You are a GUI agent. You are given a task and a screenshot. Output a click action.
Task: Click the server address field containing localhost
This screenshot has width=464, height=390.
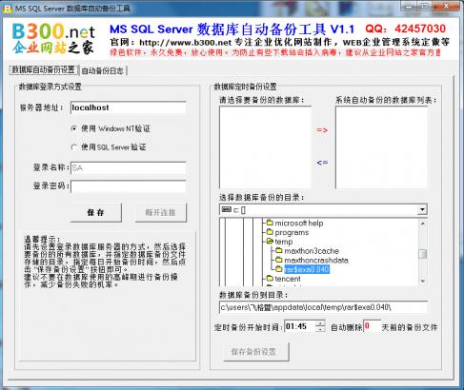click(x=129, y=107)
